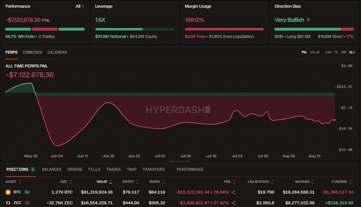Image resolution: width=361 pixels, height=207 pixels.
Task: Switch to the CALENDAR tab
Action: pyautogui.click(x=57, y=52)
